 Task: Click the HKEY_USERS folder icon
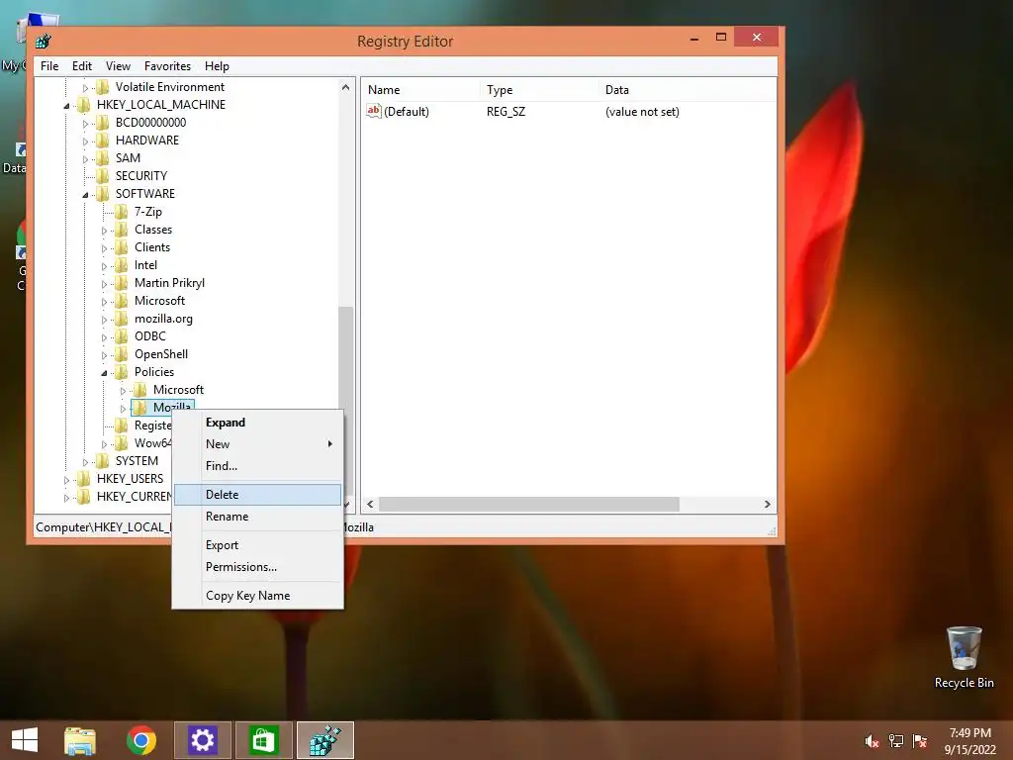click(84, 479)
